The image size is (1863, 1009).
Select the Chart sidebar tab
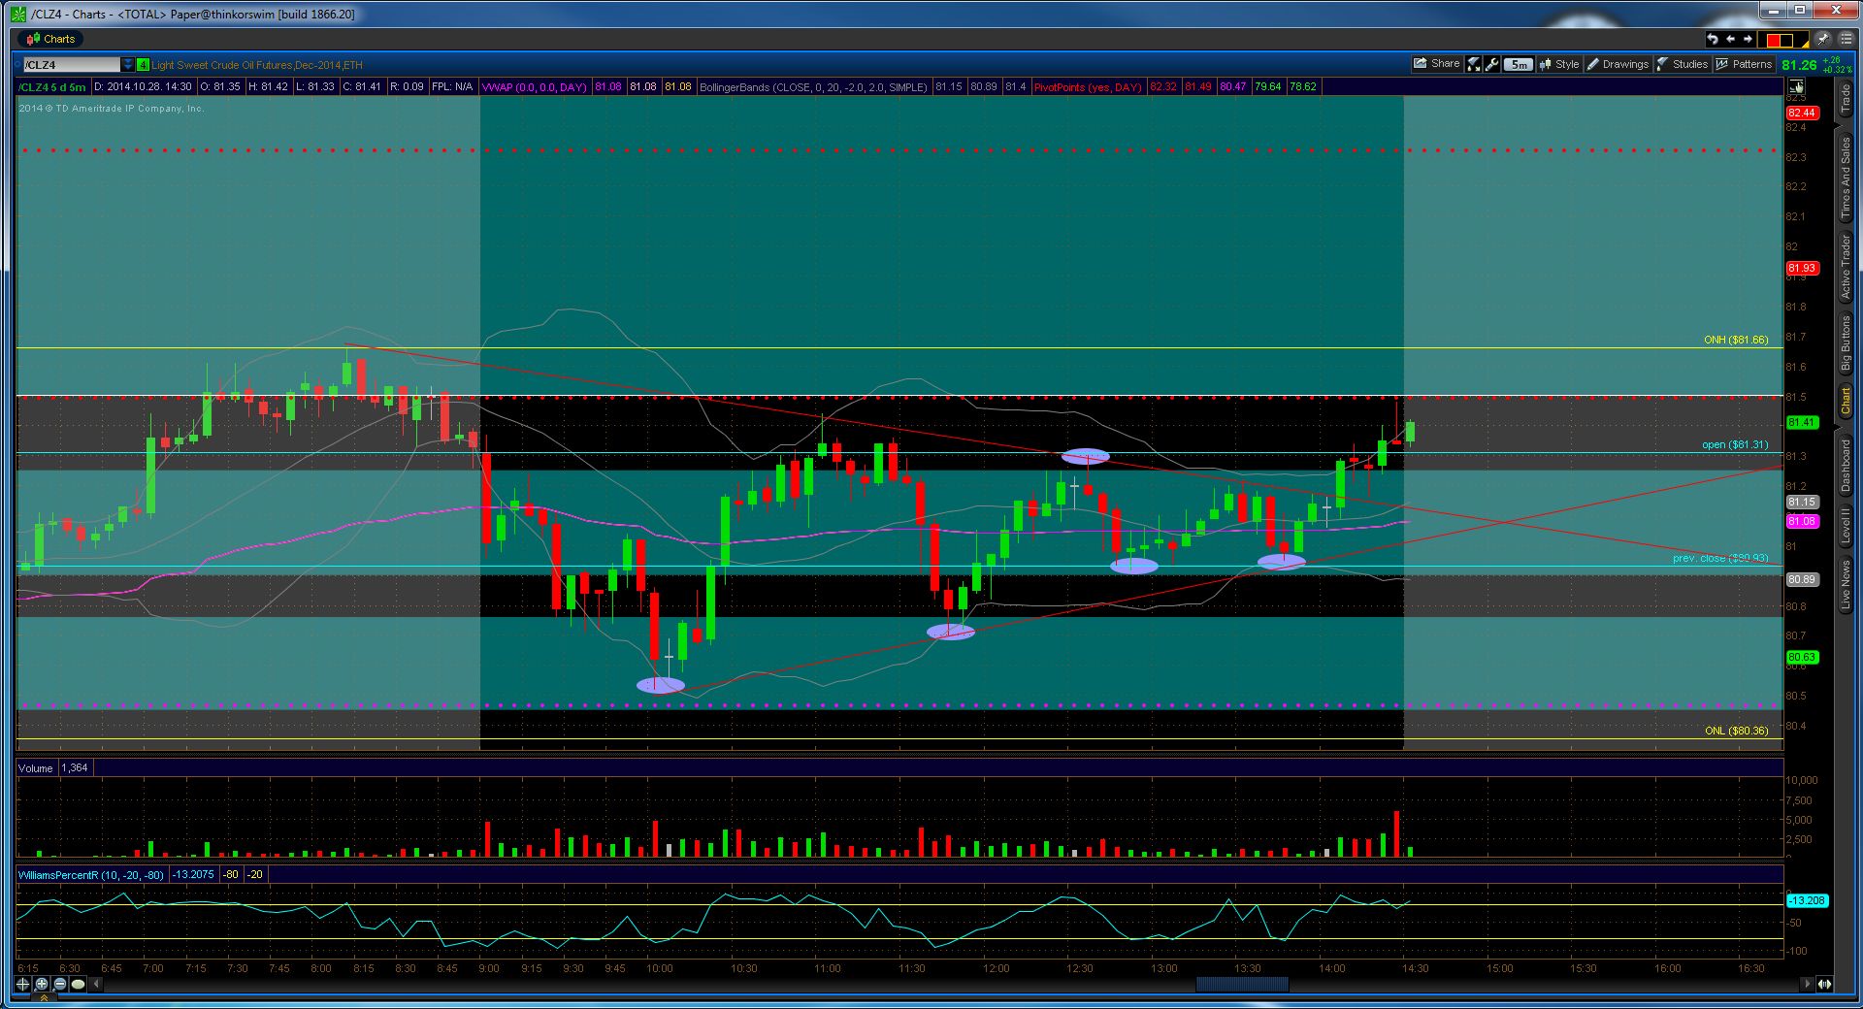coord(1846,402)
